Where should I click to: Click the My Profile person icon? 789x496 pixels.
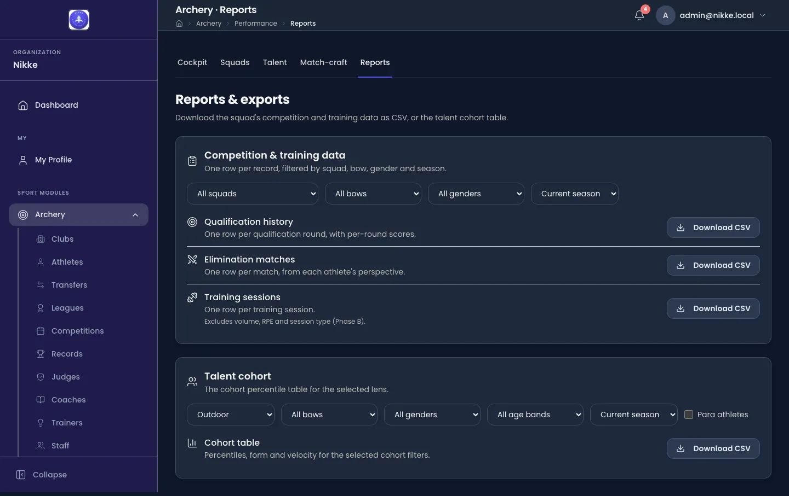coord(23,160)
